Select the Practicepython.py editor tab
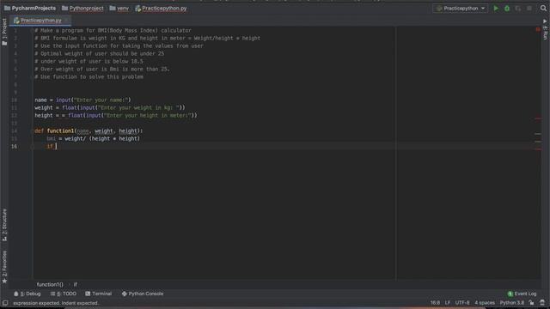 (40, 21)
